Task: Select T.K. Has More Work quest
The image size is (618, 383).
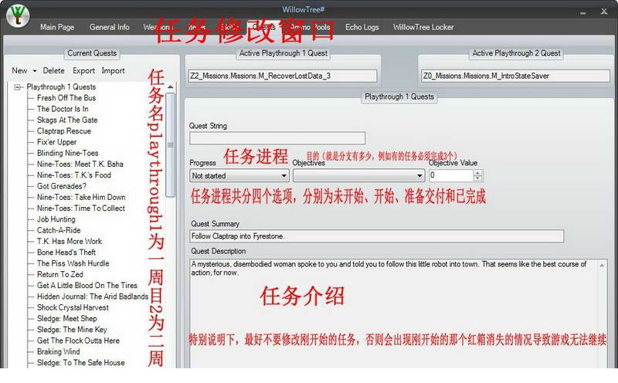Action: [70, 241]
